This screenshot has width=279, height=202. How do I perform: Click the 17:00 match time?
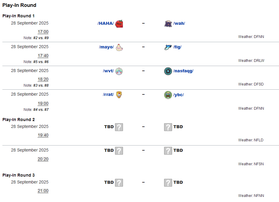click(43, 32)
